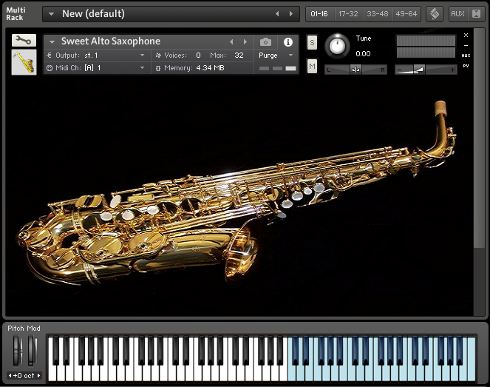Click the Sweet Alto Saxophone instrument name
Screen dimensions: 490x387
[111, 41]
